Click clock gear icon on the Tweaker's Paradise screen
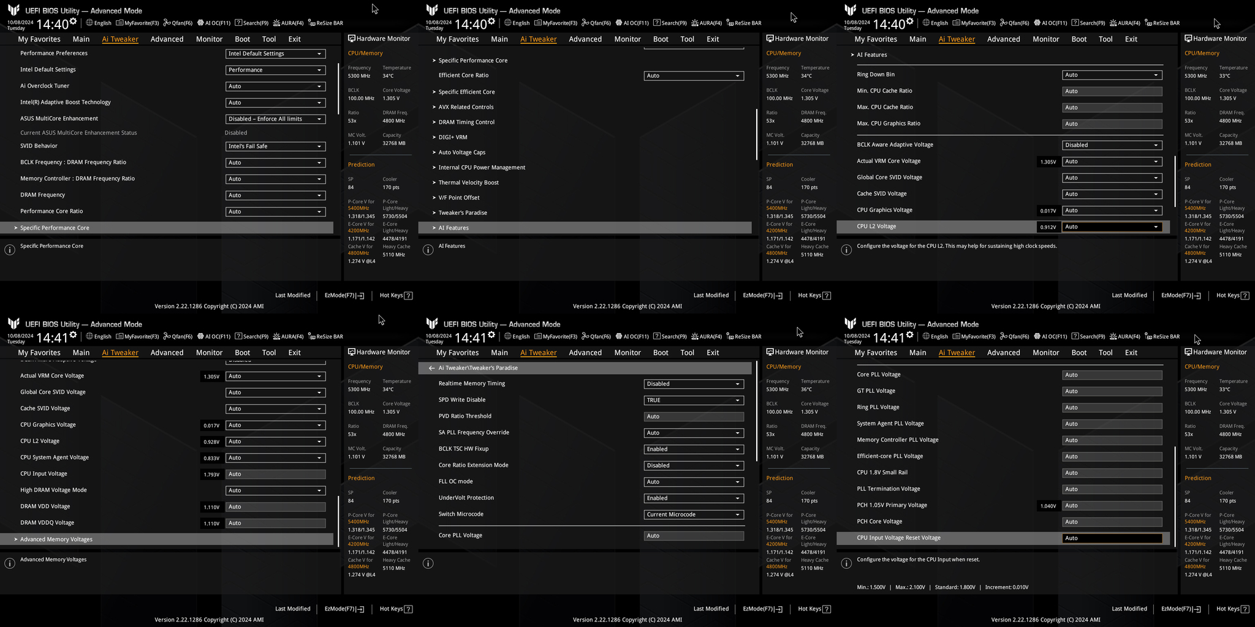Viewport: 1255px width, 627px height. (491, 335)
